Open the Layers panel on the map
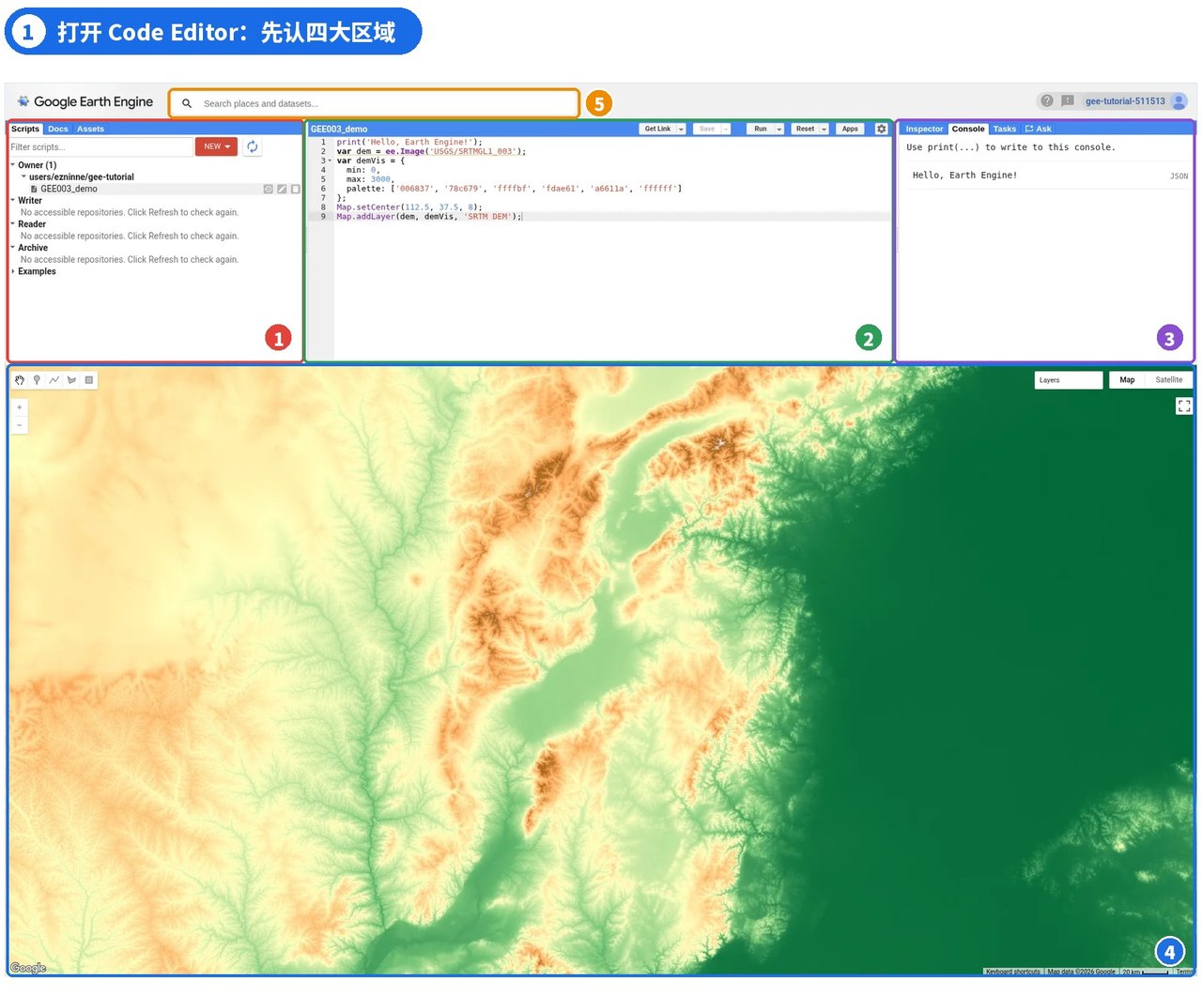Image resolution: width=1202 pixels, height=996 pixels. [x=1069, y=380]
